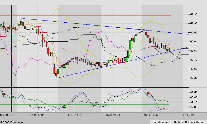
Task: Click the red sell triangle at far-left price candles
Action: (3, 27)
